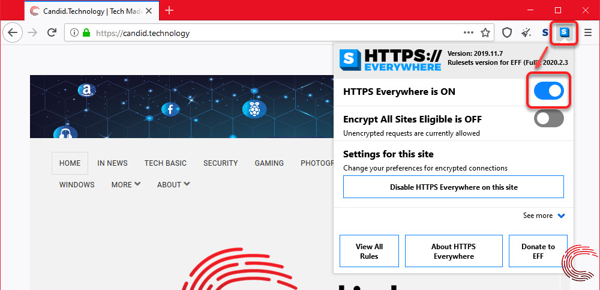Click the green padlock security icon
Viewport: 600px width, 290px height.
[86, 33]
